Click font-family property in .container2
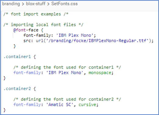This screenshot has height=115, width=159. pyautogui.click(x=27, y=105)
